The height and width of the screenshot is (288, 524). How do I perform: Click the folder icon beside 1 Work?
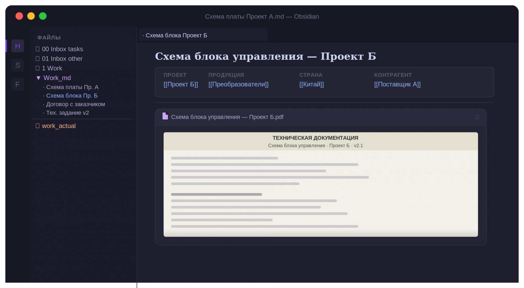37,68
